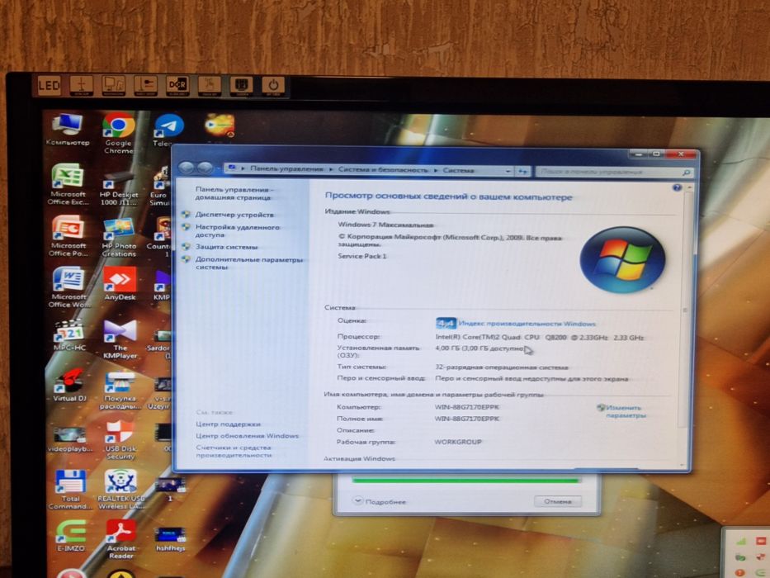The height and width of the screenshot is (578, 770).
Task: Click the System window vertical scrollbar
Action: [687, 310]
